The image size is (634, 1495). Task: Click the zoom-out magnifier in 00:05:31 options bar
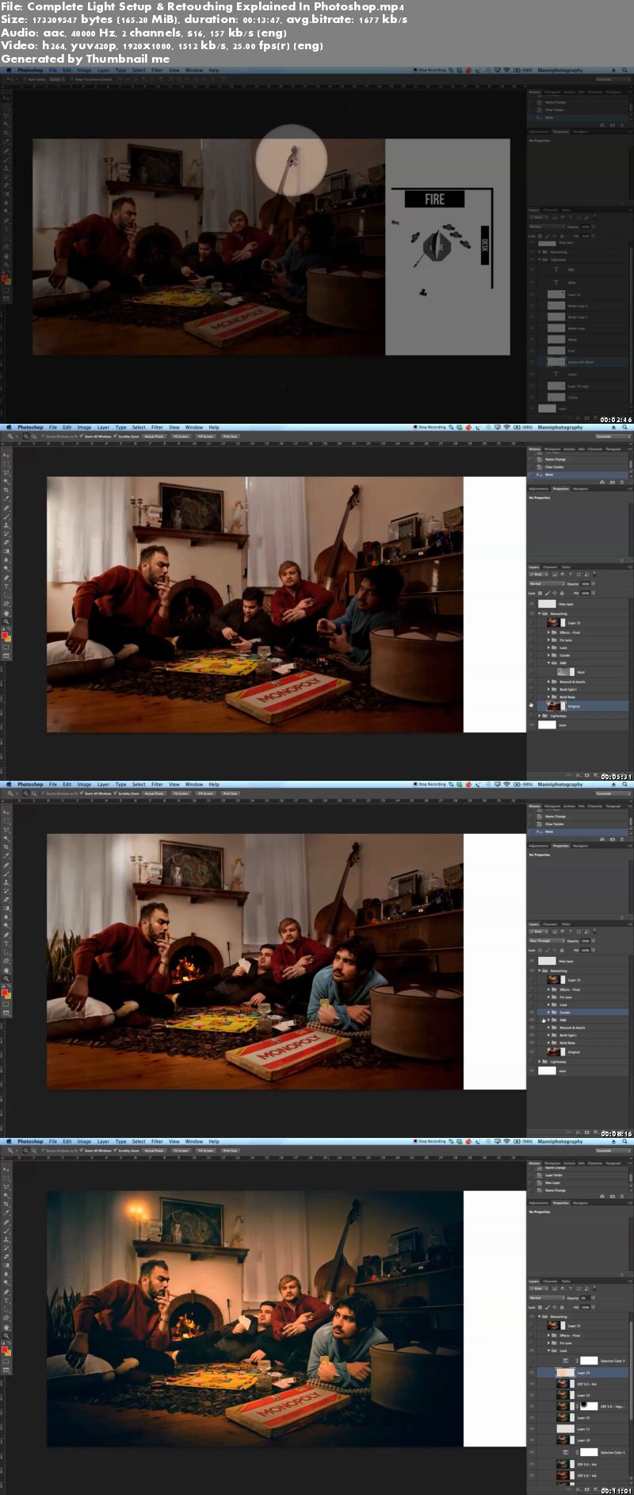coord(34,436)
